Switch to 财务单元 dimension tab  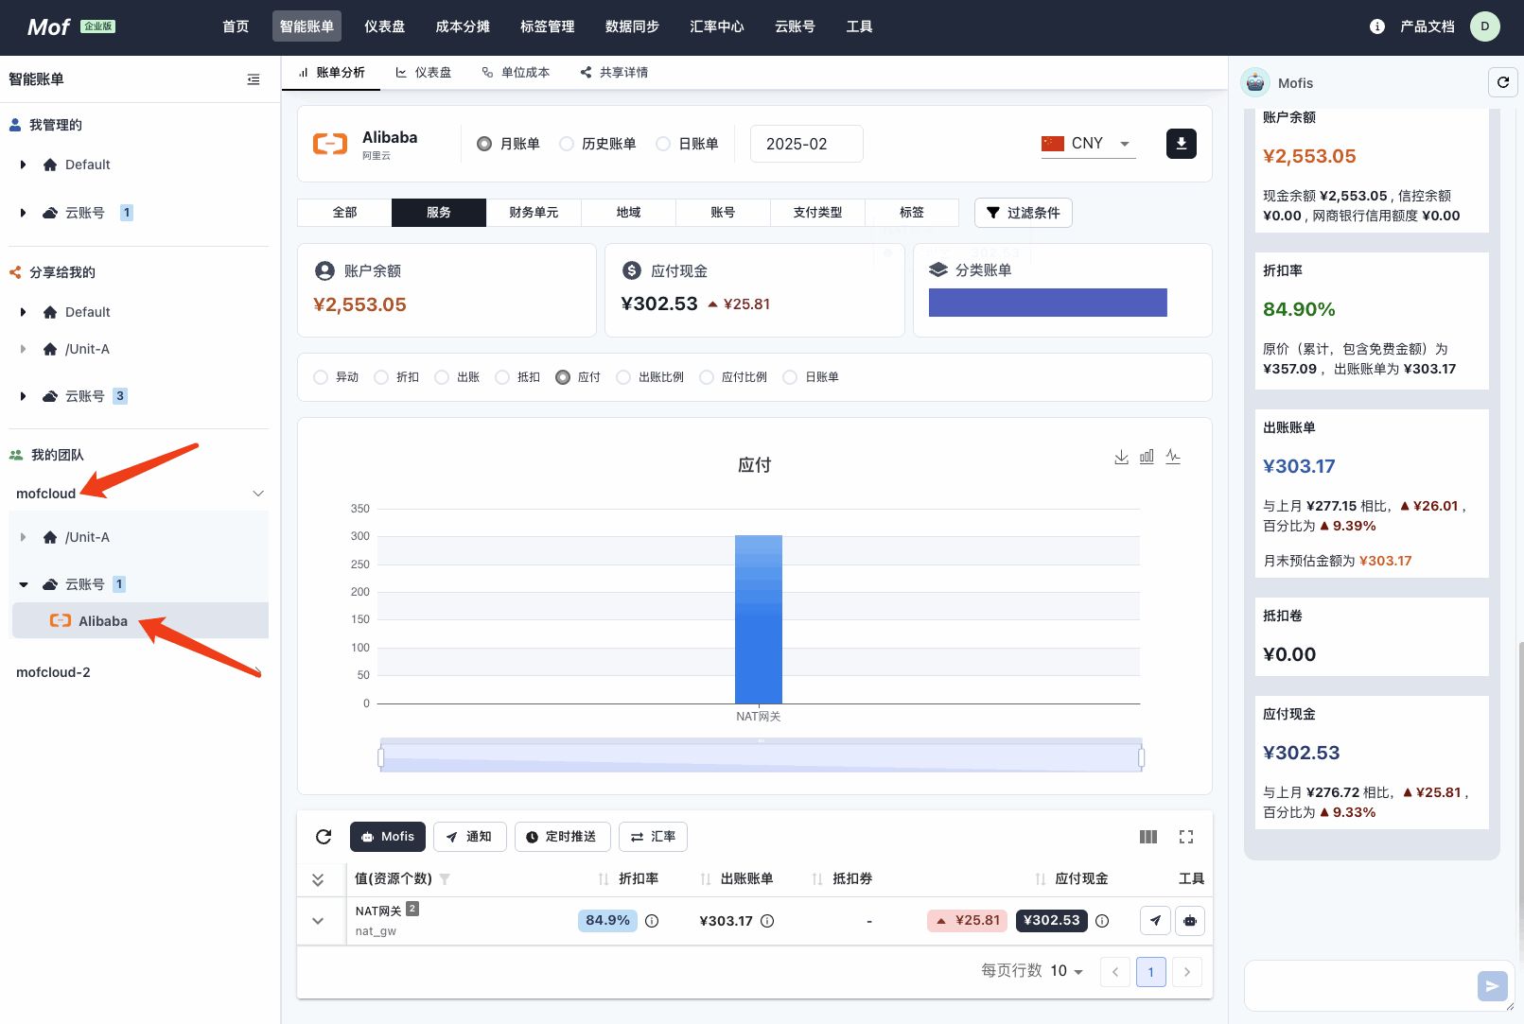[534, 213]
